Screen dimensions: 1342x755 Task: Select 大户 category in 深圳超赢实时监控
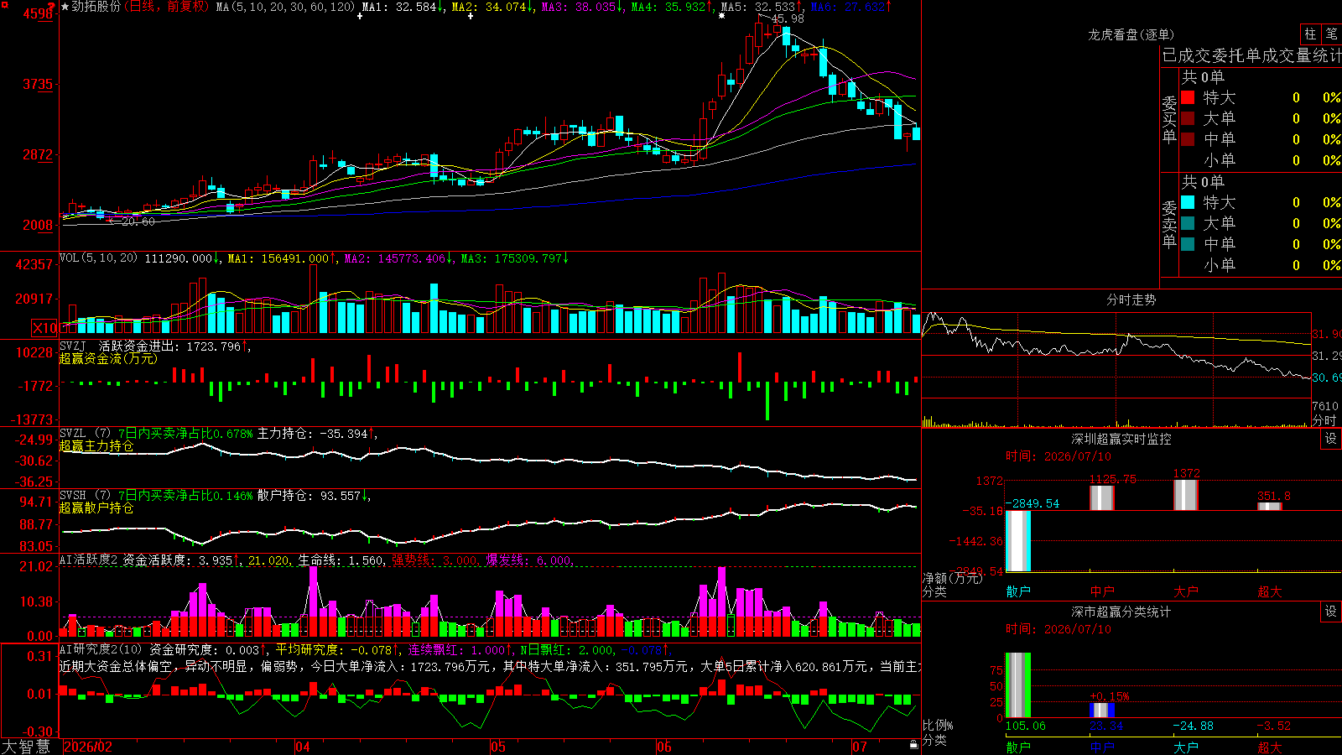pyautogui.click(x=1186, y=591)
